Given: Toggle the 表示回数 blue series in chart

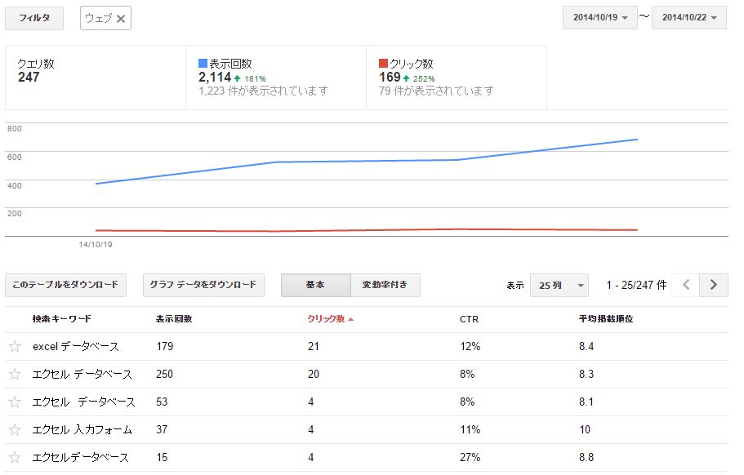Looking at the screenshot, I should coord(203,63).
